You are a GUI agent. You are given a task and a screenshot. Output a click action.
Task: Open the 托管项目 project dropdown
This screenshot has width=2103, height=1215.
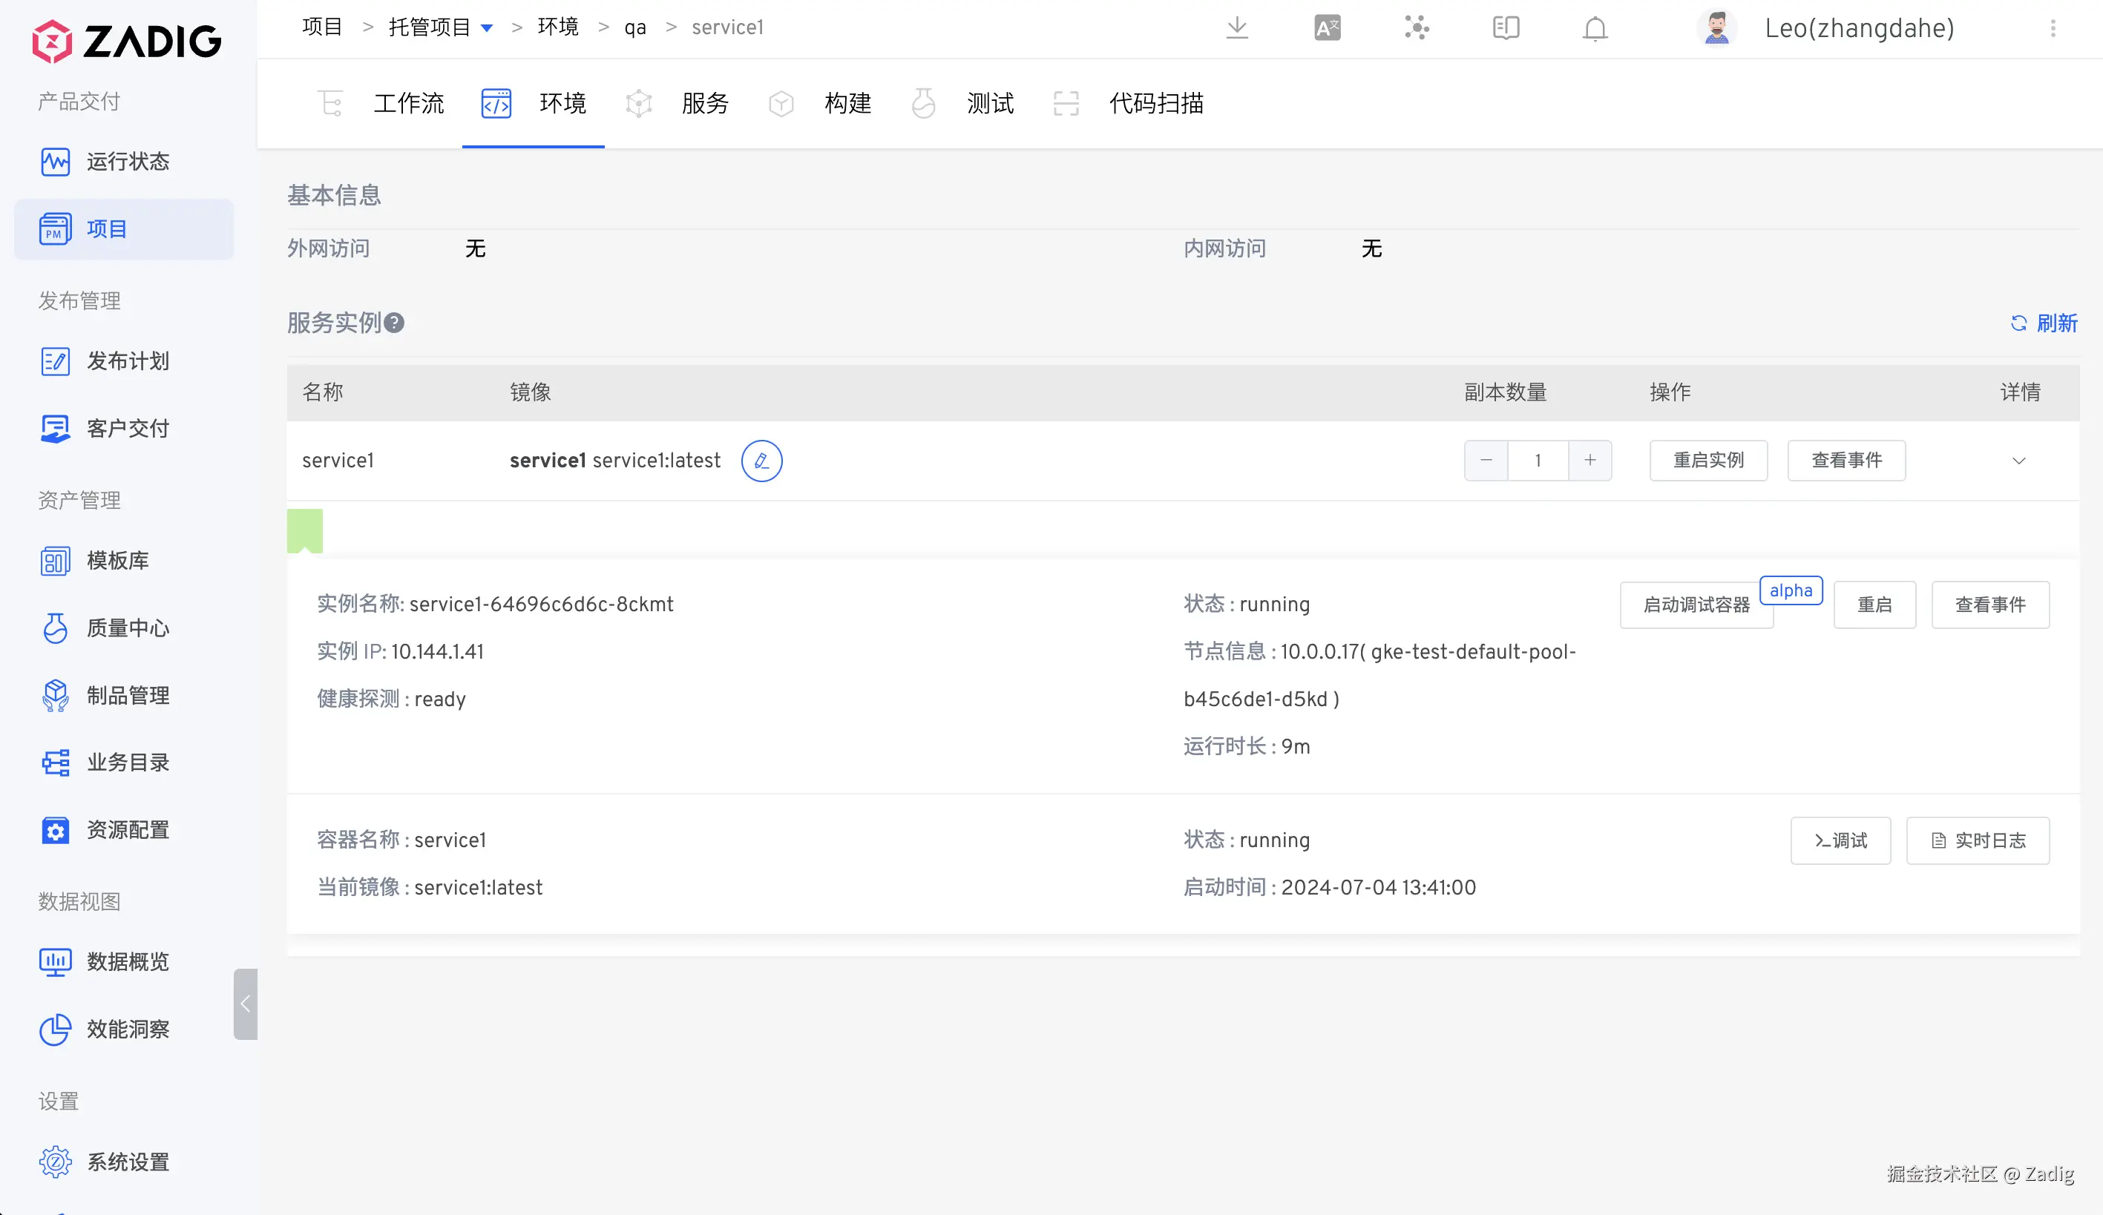point(487,28)
